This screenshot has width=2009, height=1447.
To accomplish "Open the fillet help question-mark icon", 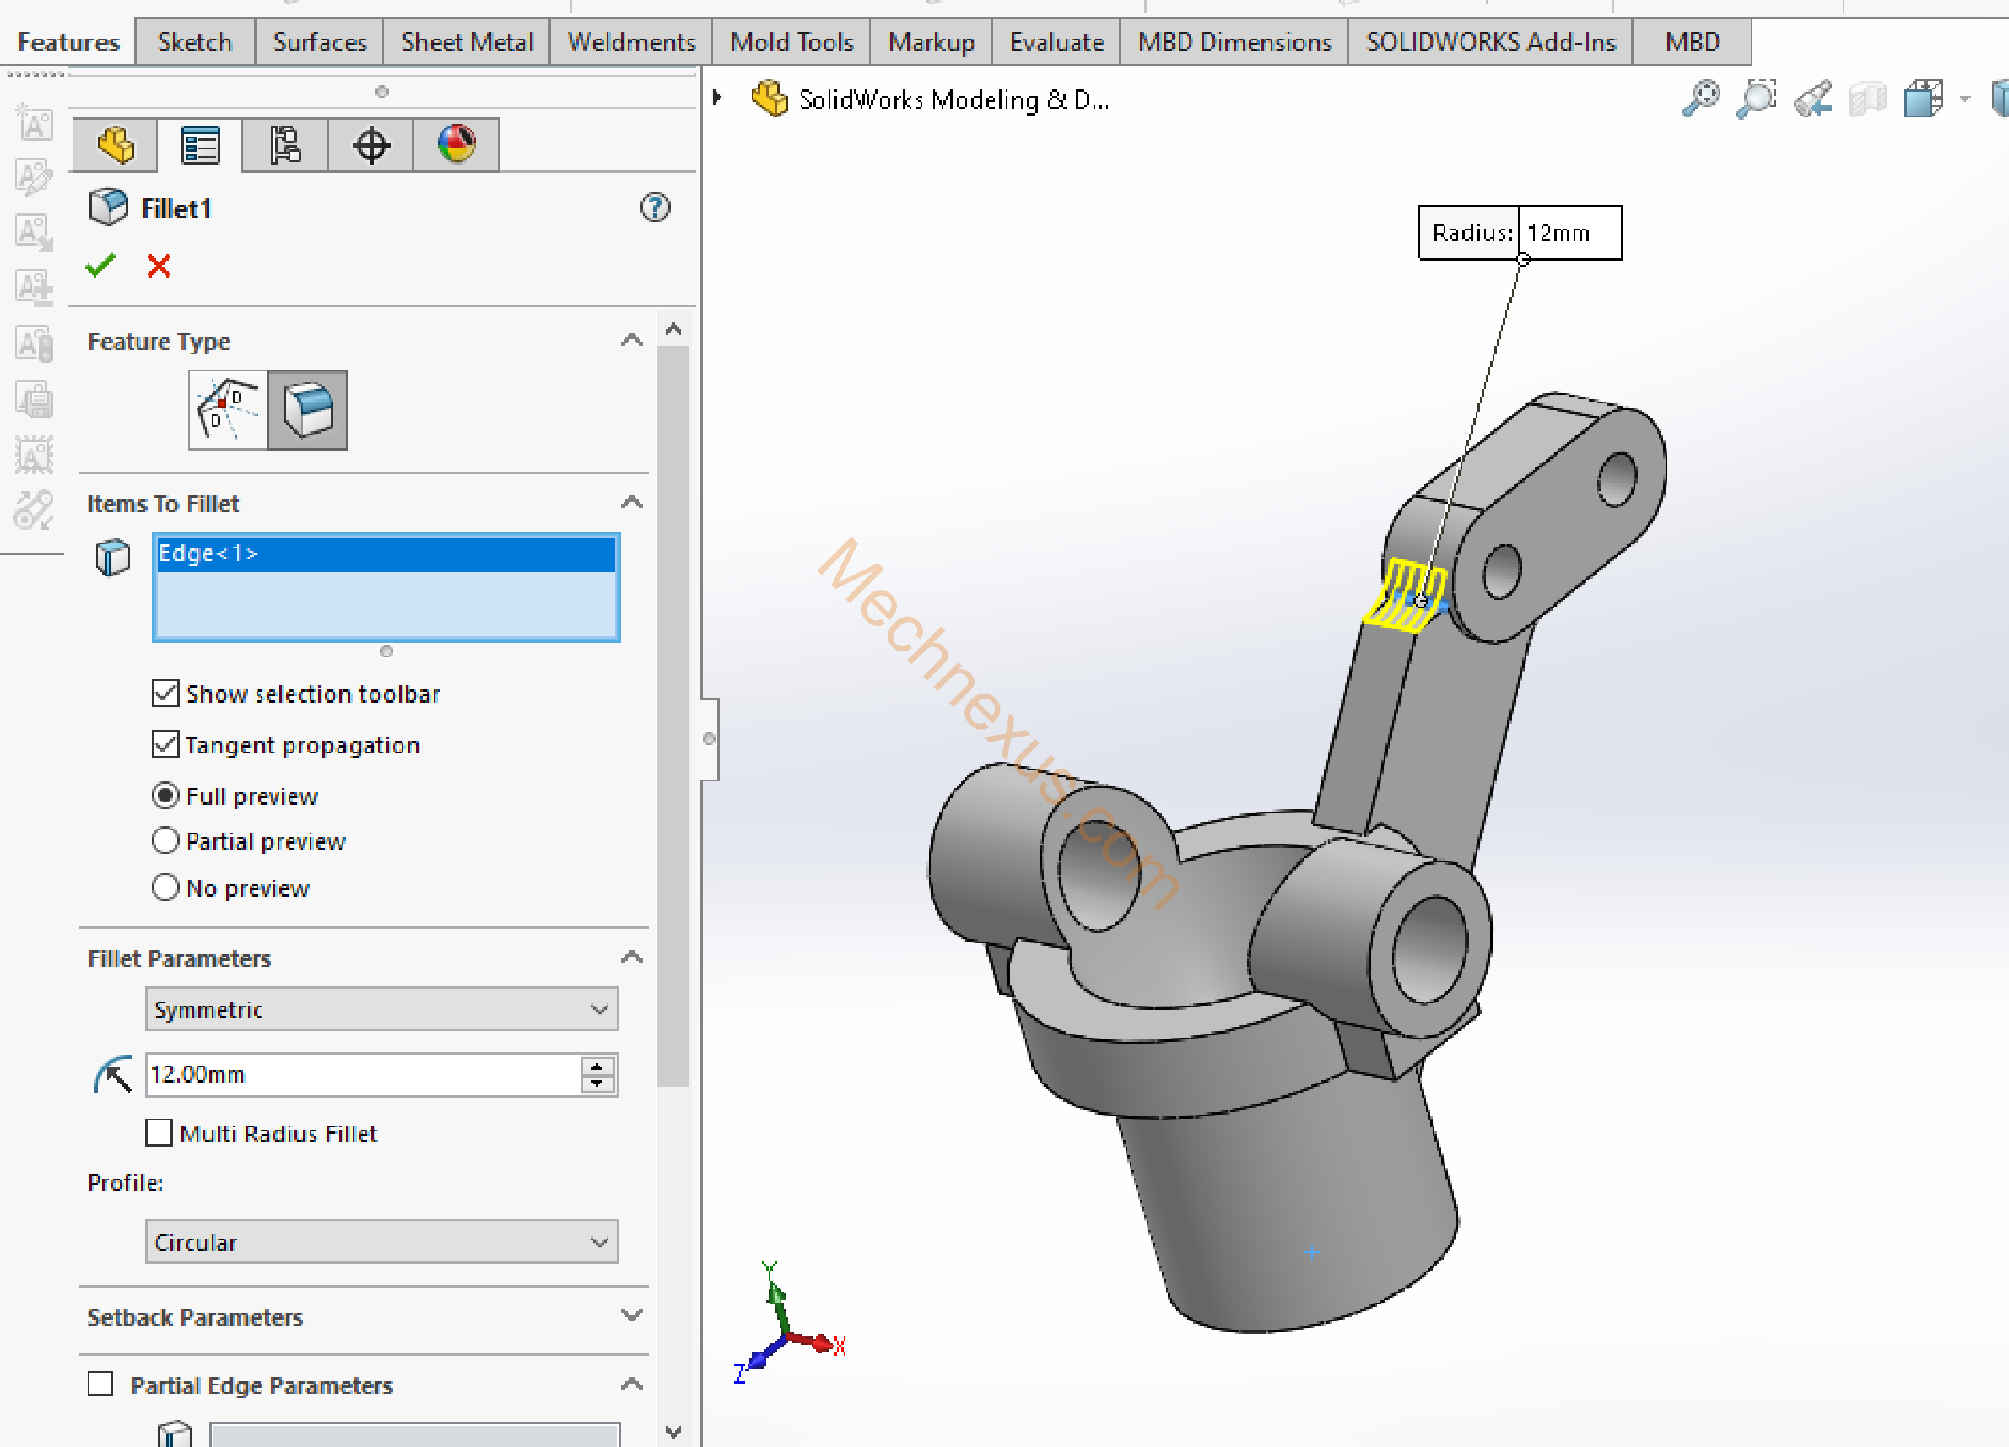I will pos(655,208).
